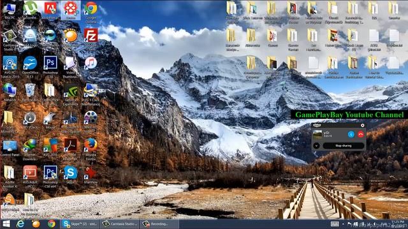This screenshot has height=229, width=408.
Task: Open Control Panel desktop icon
Action: point(10,148)
